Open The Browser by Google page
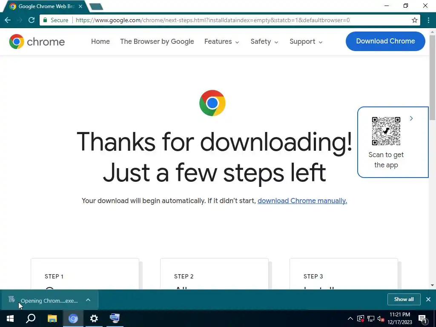This screenshot has height=327, width=436. point(157,41)
